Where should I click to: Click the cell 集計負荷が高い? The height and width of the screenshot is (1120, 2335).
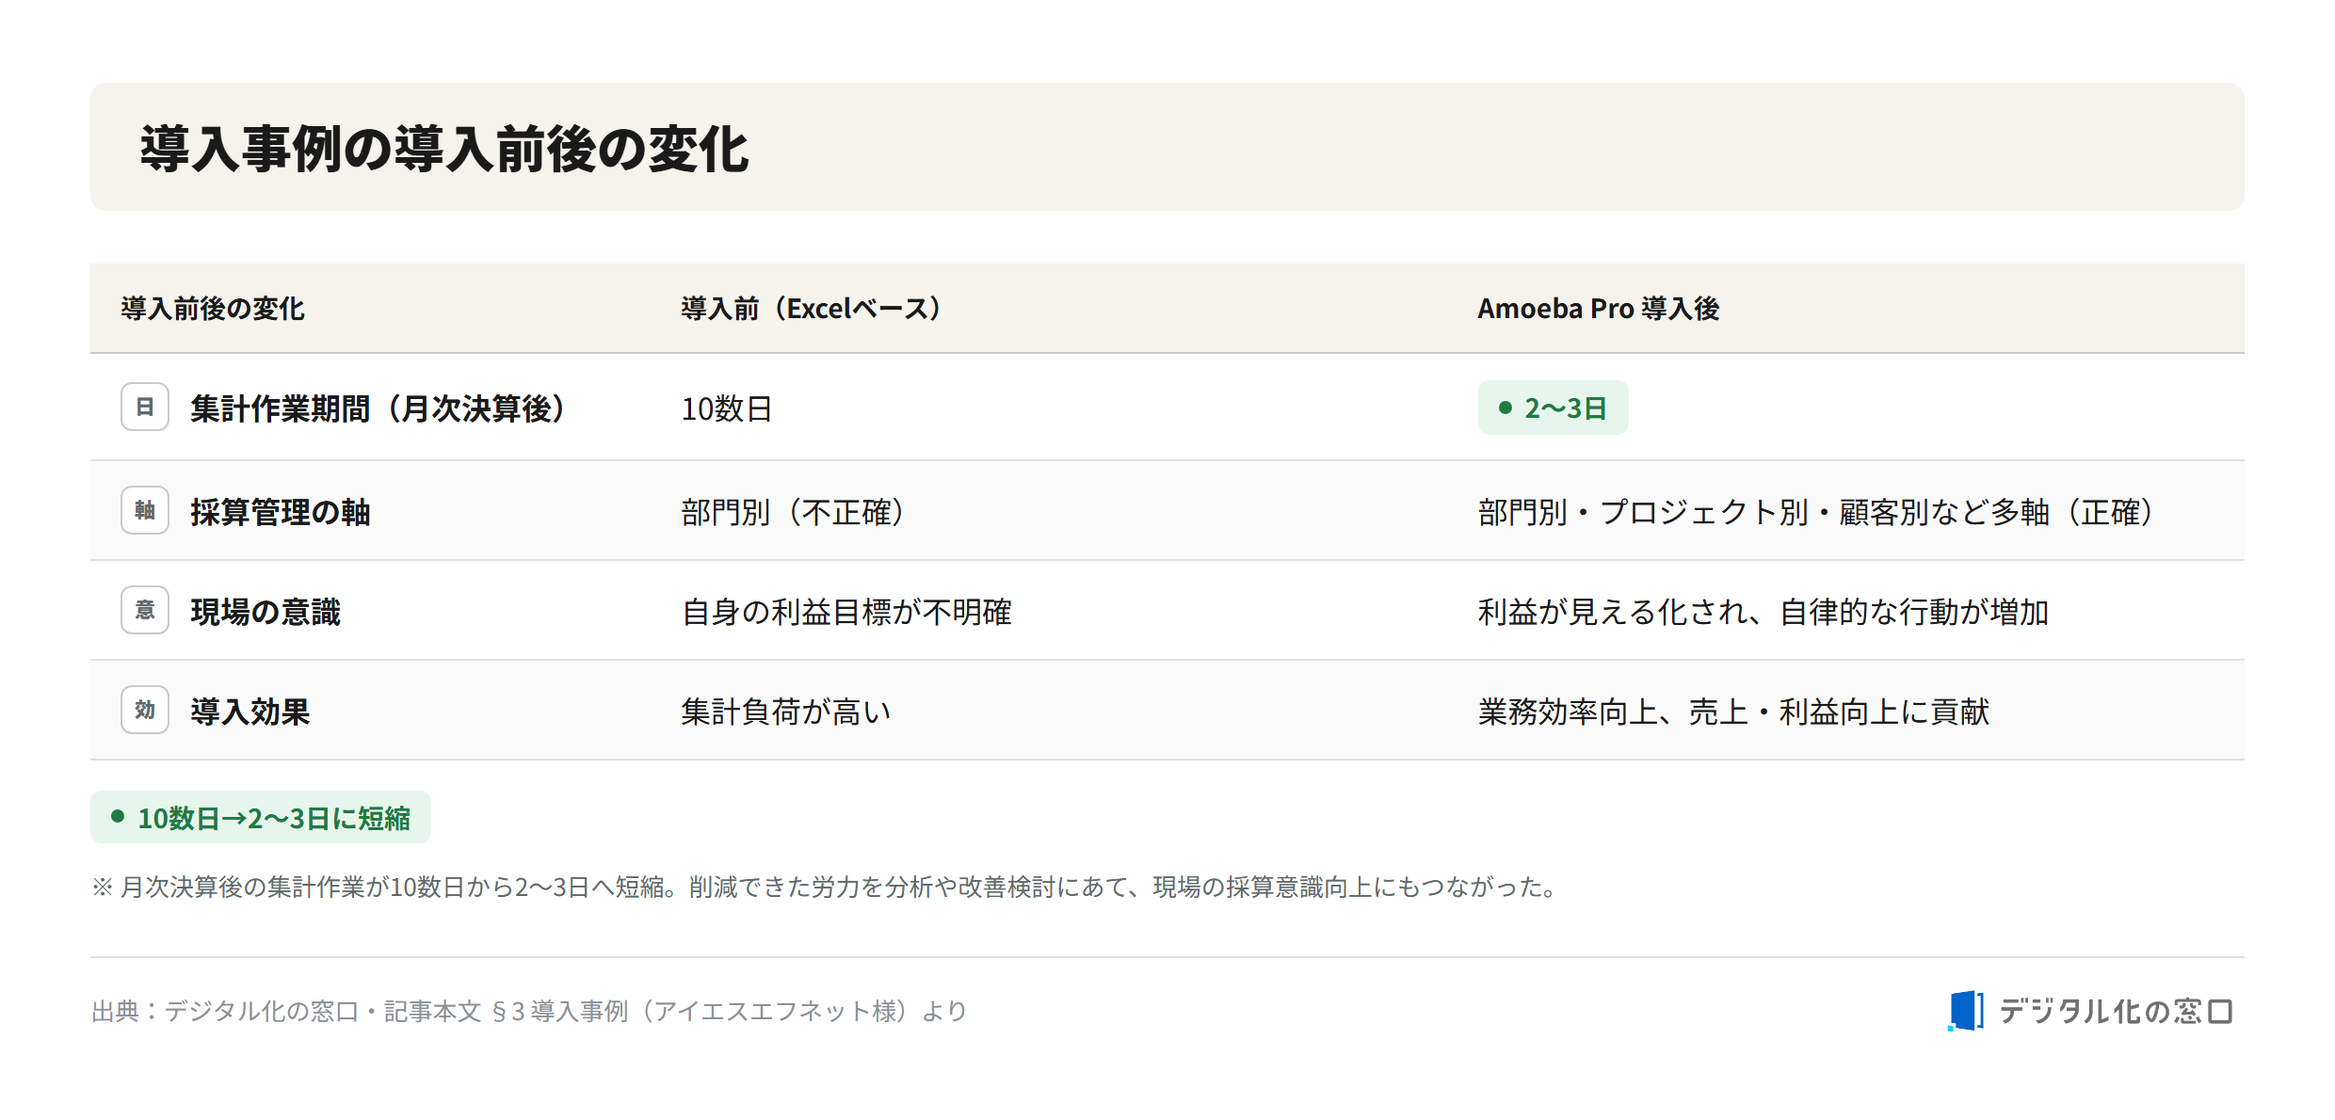point(786,712)
